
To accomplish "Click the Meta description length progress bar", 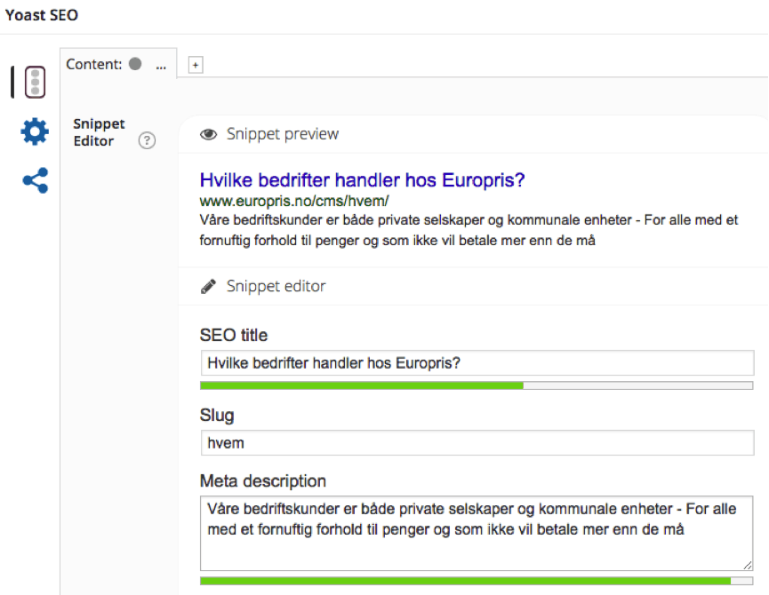I will click(x=477, y=580).
